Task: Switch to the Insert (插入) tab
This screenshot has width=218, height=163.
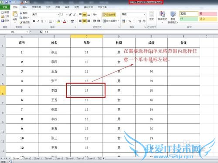Action: 24,7
